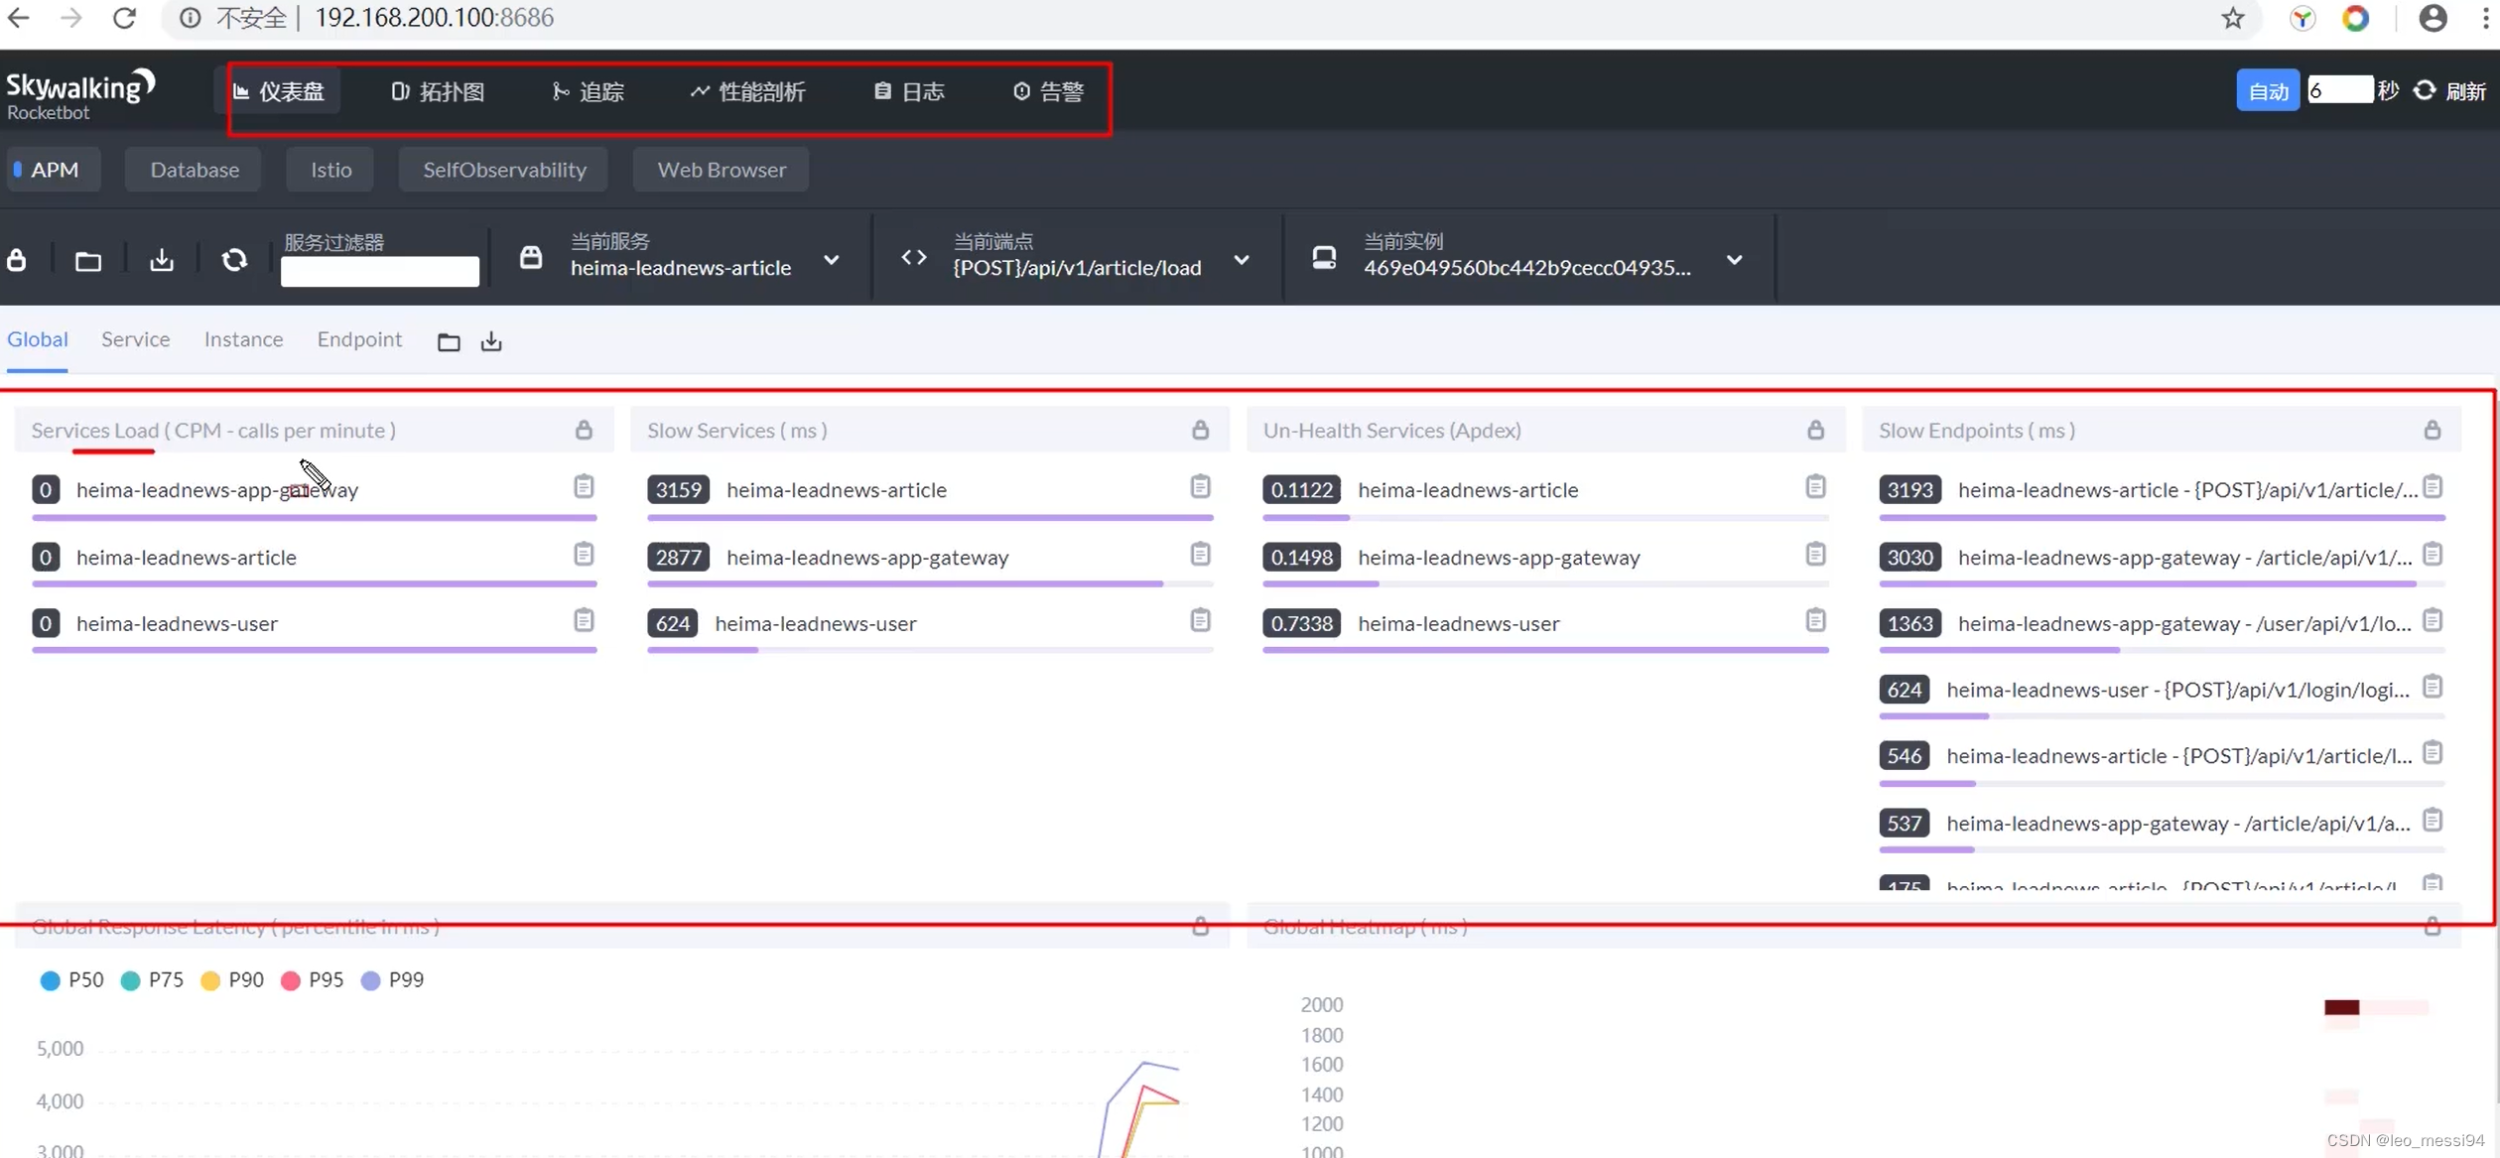
Task: Copy heima-leadnews-user name in Un-Health Services
Action: pyautogui.click(x=1815, y=620)
